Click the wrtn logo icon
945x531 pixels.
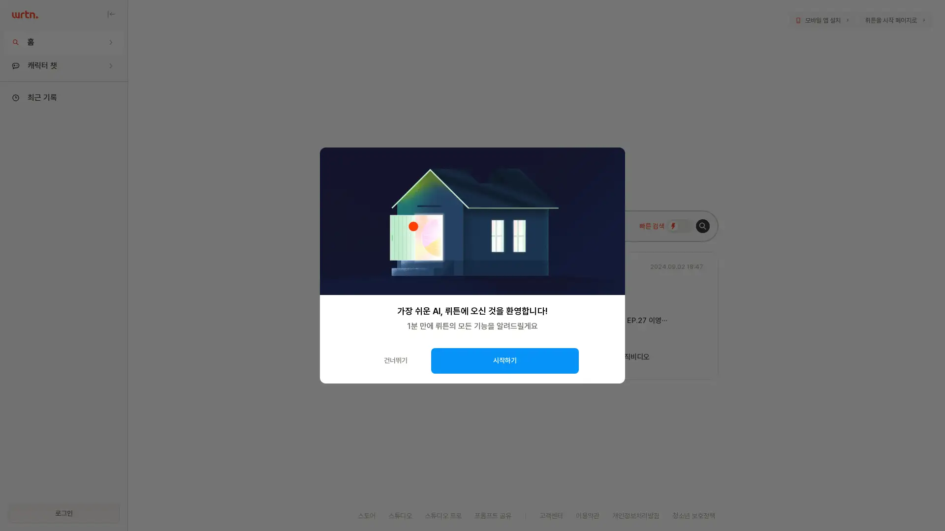click(x=25, y=14)
